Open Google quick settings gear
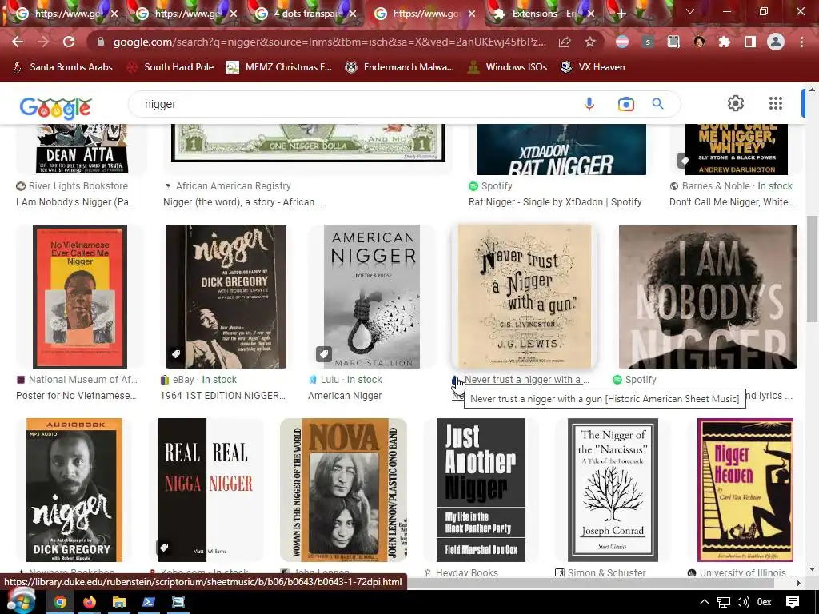This screenshot has height=614, width=819. (x=736, y=103)
